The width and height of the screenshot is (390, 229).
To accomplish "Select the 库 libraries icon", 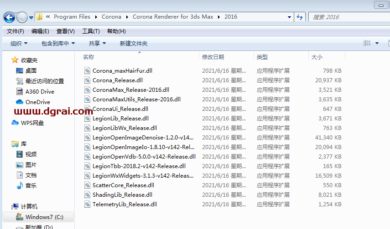I will [x=15, y=144].
